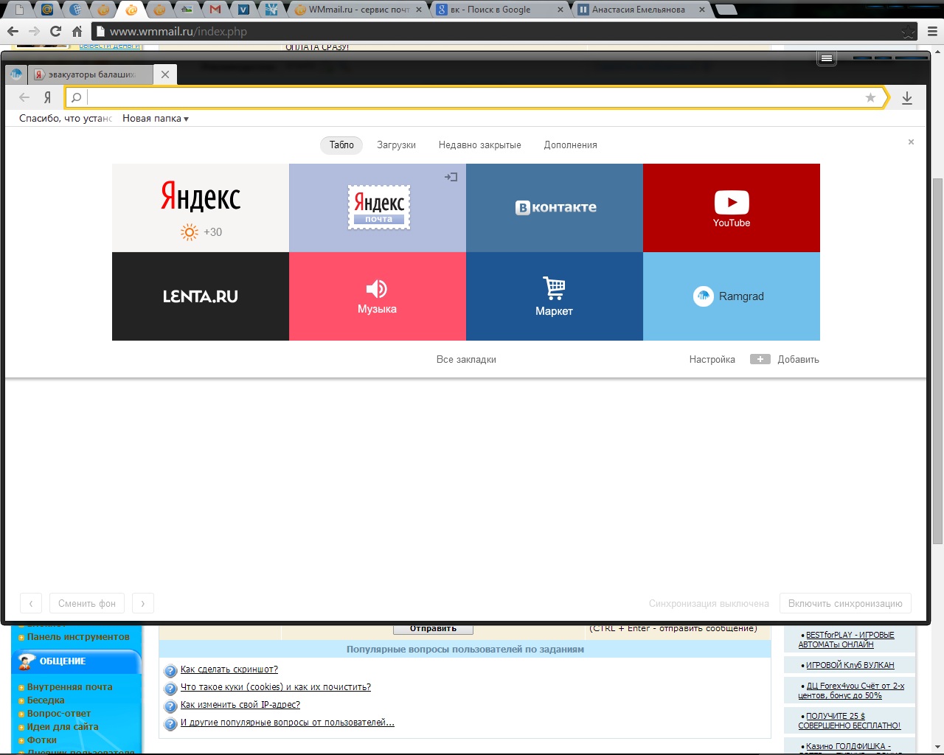The image size is (944, 755).
Task: Open Как сделать скриншот? link
Action: [229, 669]
